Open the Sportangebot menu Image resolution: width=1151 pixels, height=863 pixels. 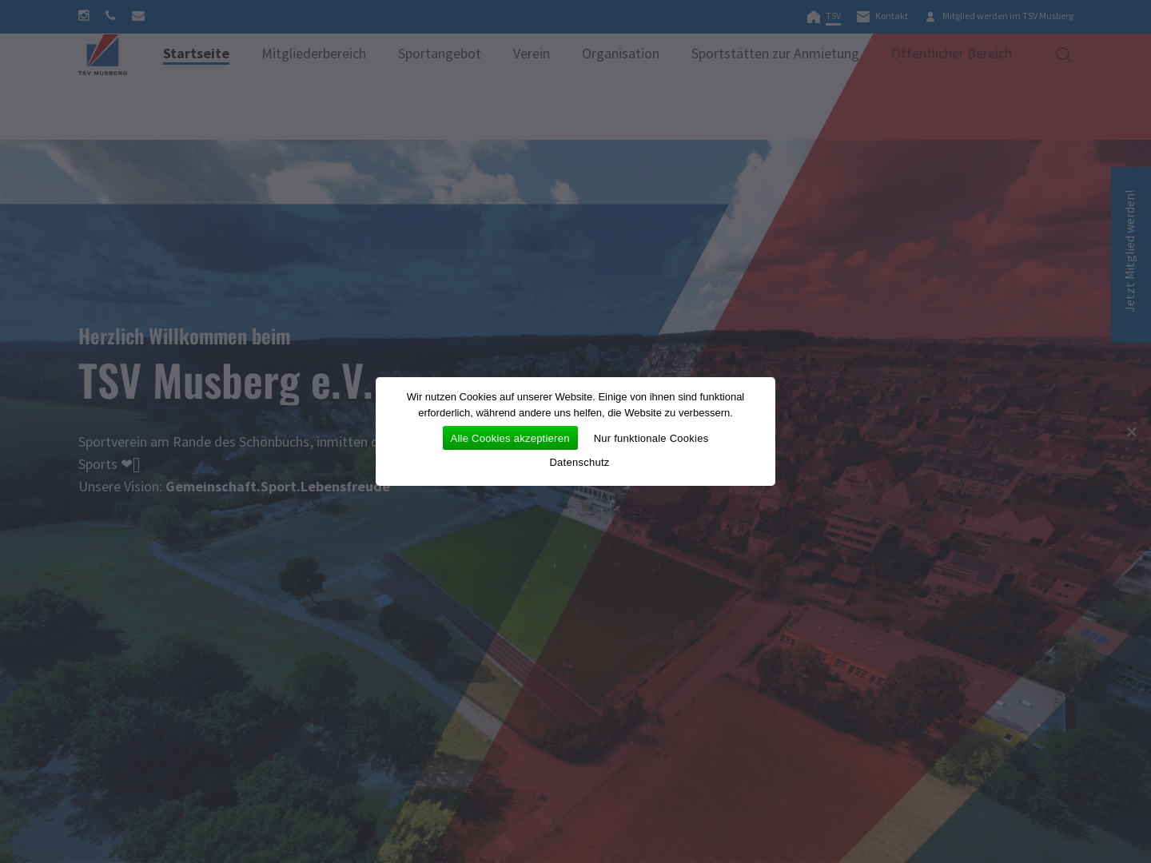click(x=440, y=54)
